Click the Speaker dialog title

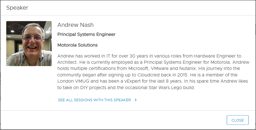click(x=17, y=8)
